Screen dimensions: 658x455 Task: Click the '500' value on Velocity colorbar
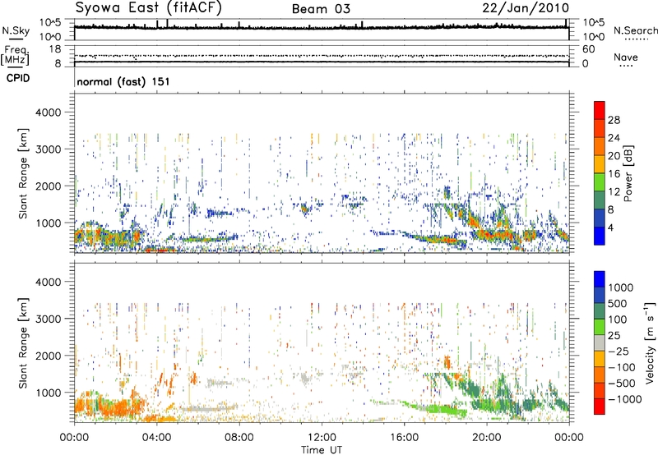click(618, 303)
